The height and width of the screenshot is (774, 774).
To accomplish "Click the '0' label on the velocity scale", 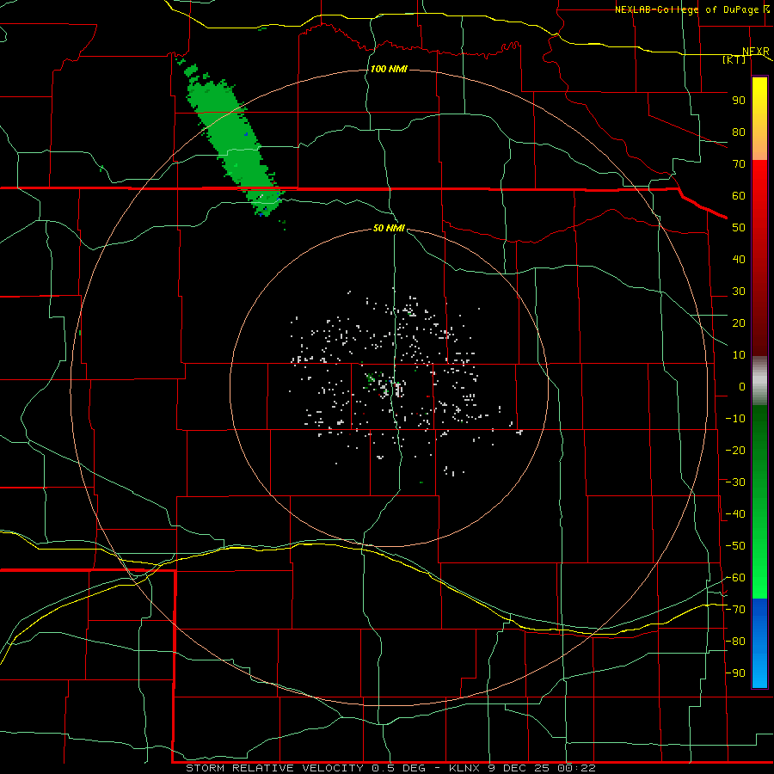I will (x=742, y=386).
